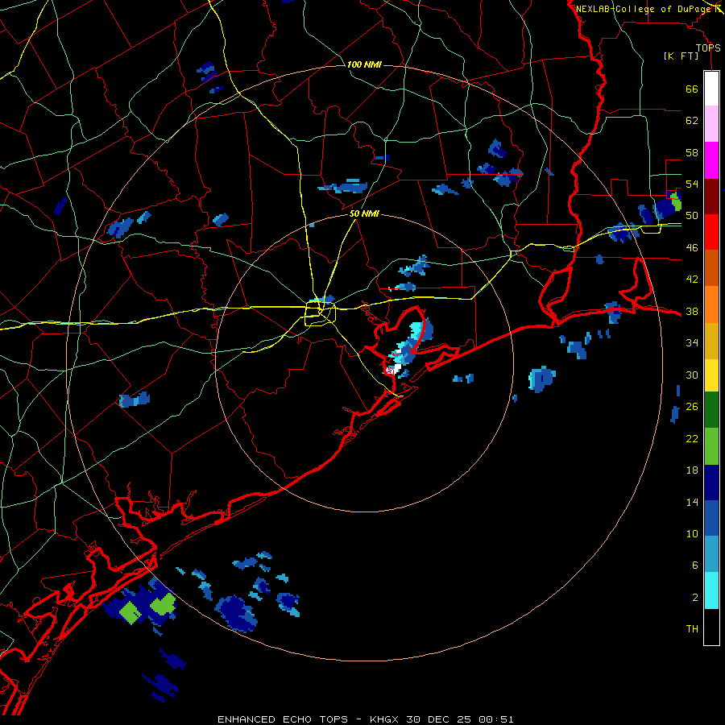
Task: Click the '30 DEC 25' date text
Action: coord(439,719)
